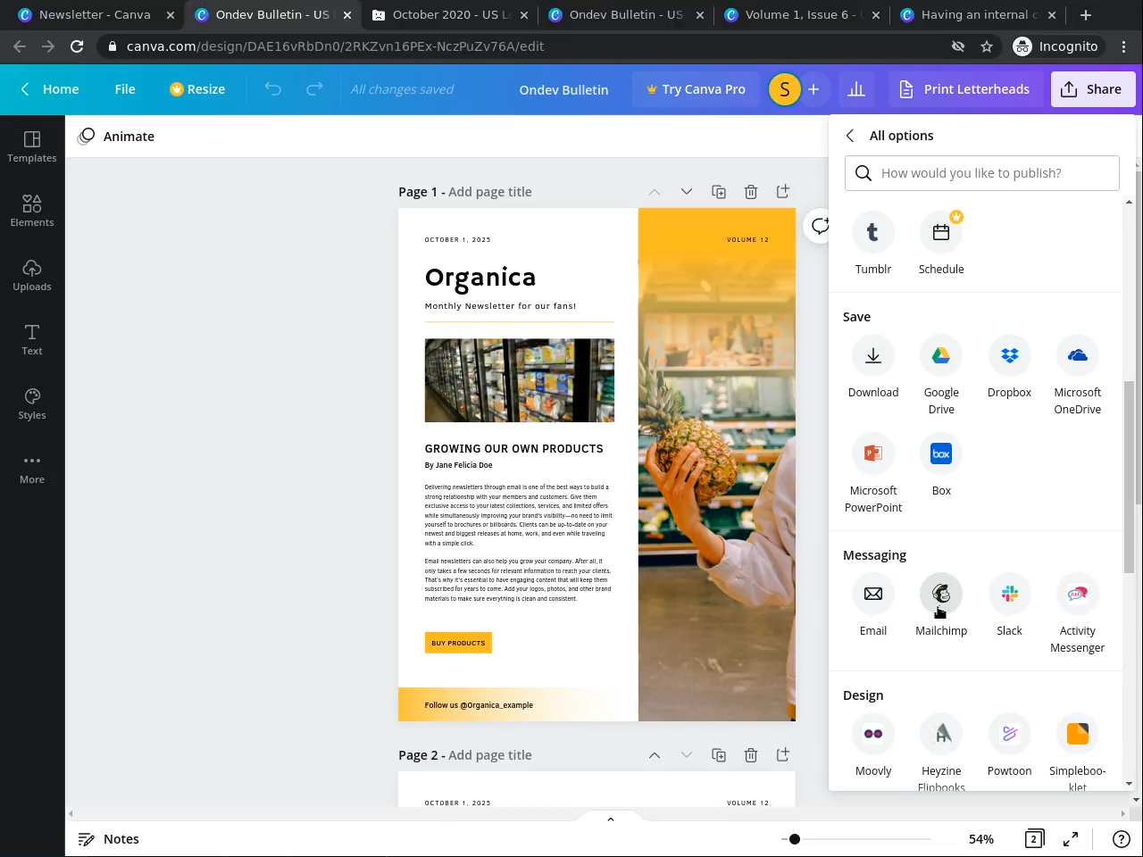The width and height of the screenshot is (1143, 857).
Task: Switch to the October 2020 browser tab
Action: (450, 15)
